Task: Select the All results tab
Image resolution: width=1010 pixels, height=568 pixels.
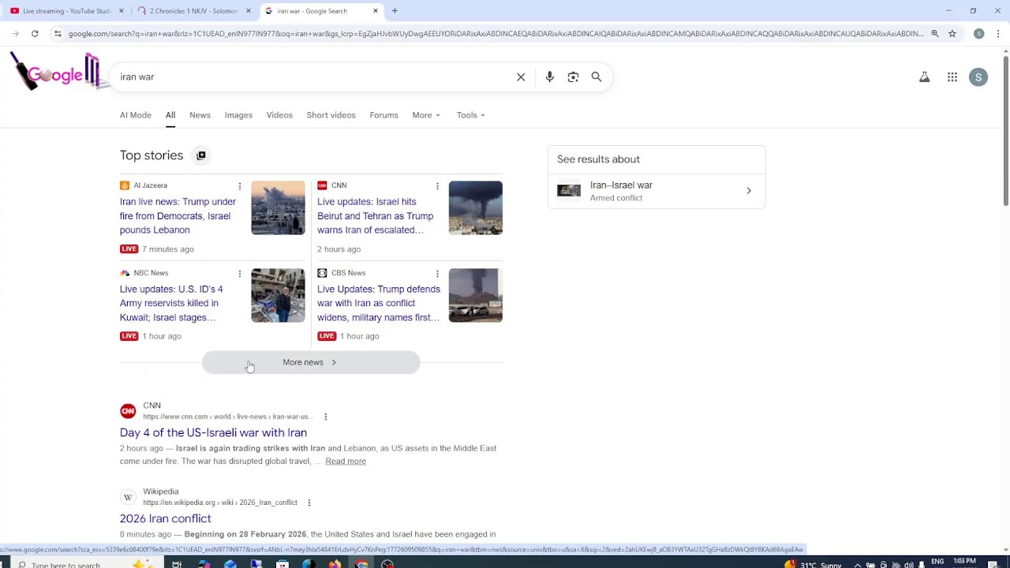Action: click(170, 115)
